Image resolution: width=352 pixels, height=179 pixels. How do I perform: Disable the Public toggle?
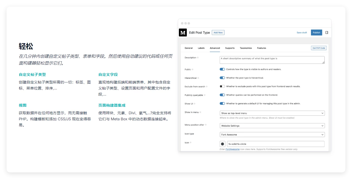click(x=222, y=69)
